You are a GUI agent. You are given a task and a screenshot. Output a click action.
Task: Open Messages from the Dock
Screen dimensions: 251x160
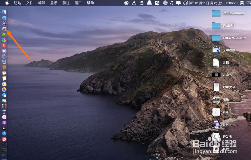(4, 95)
